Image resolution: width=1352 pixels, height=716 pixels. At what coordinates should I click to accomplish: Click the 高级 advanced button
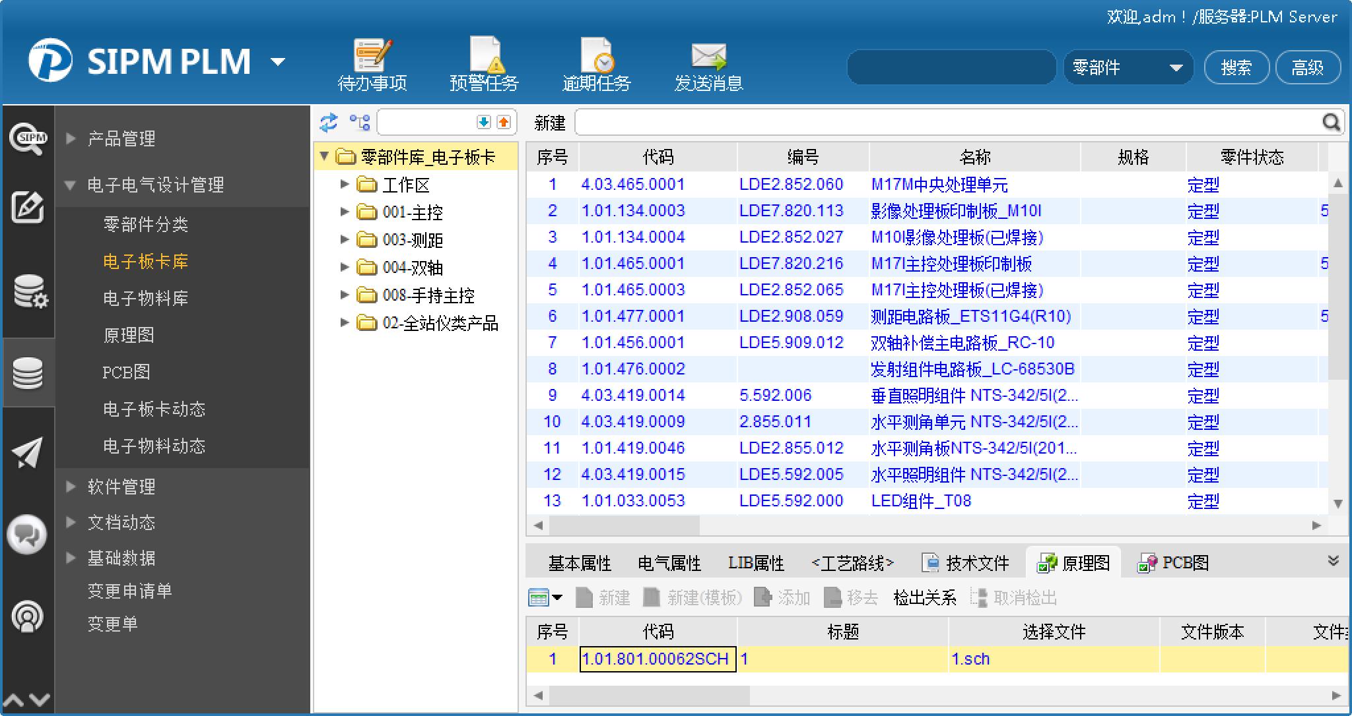1307,68
